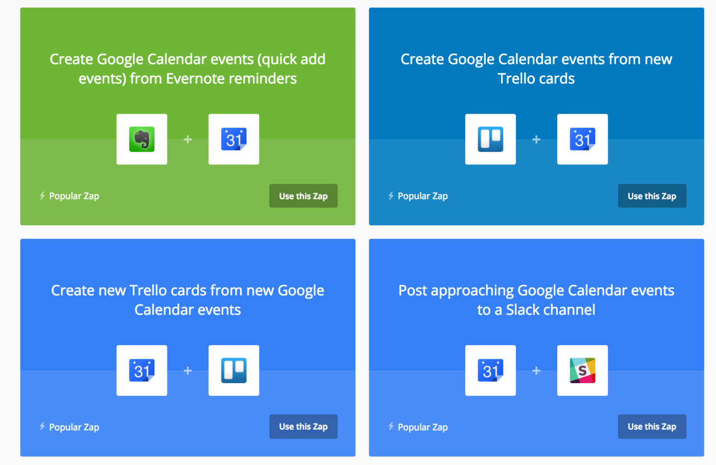Use the Trello cards to Google Calendar Zap
This screenshot has width=716, height=465.
click(x=652, y=196)
